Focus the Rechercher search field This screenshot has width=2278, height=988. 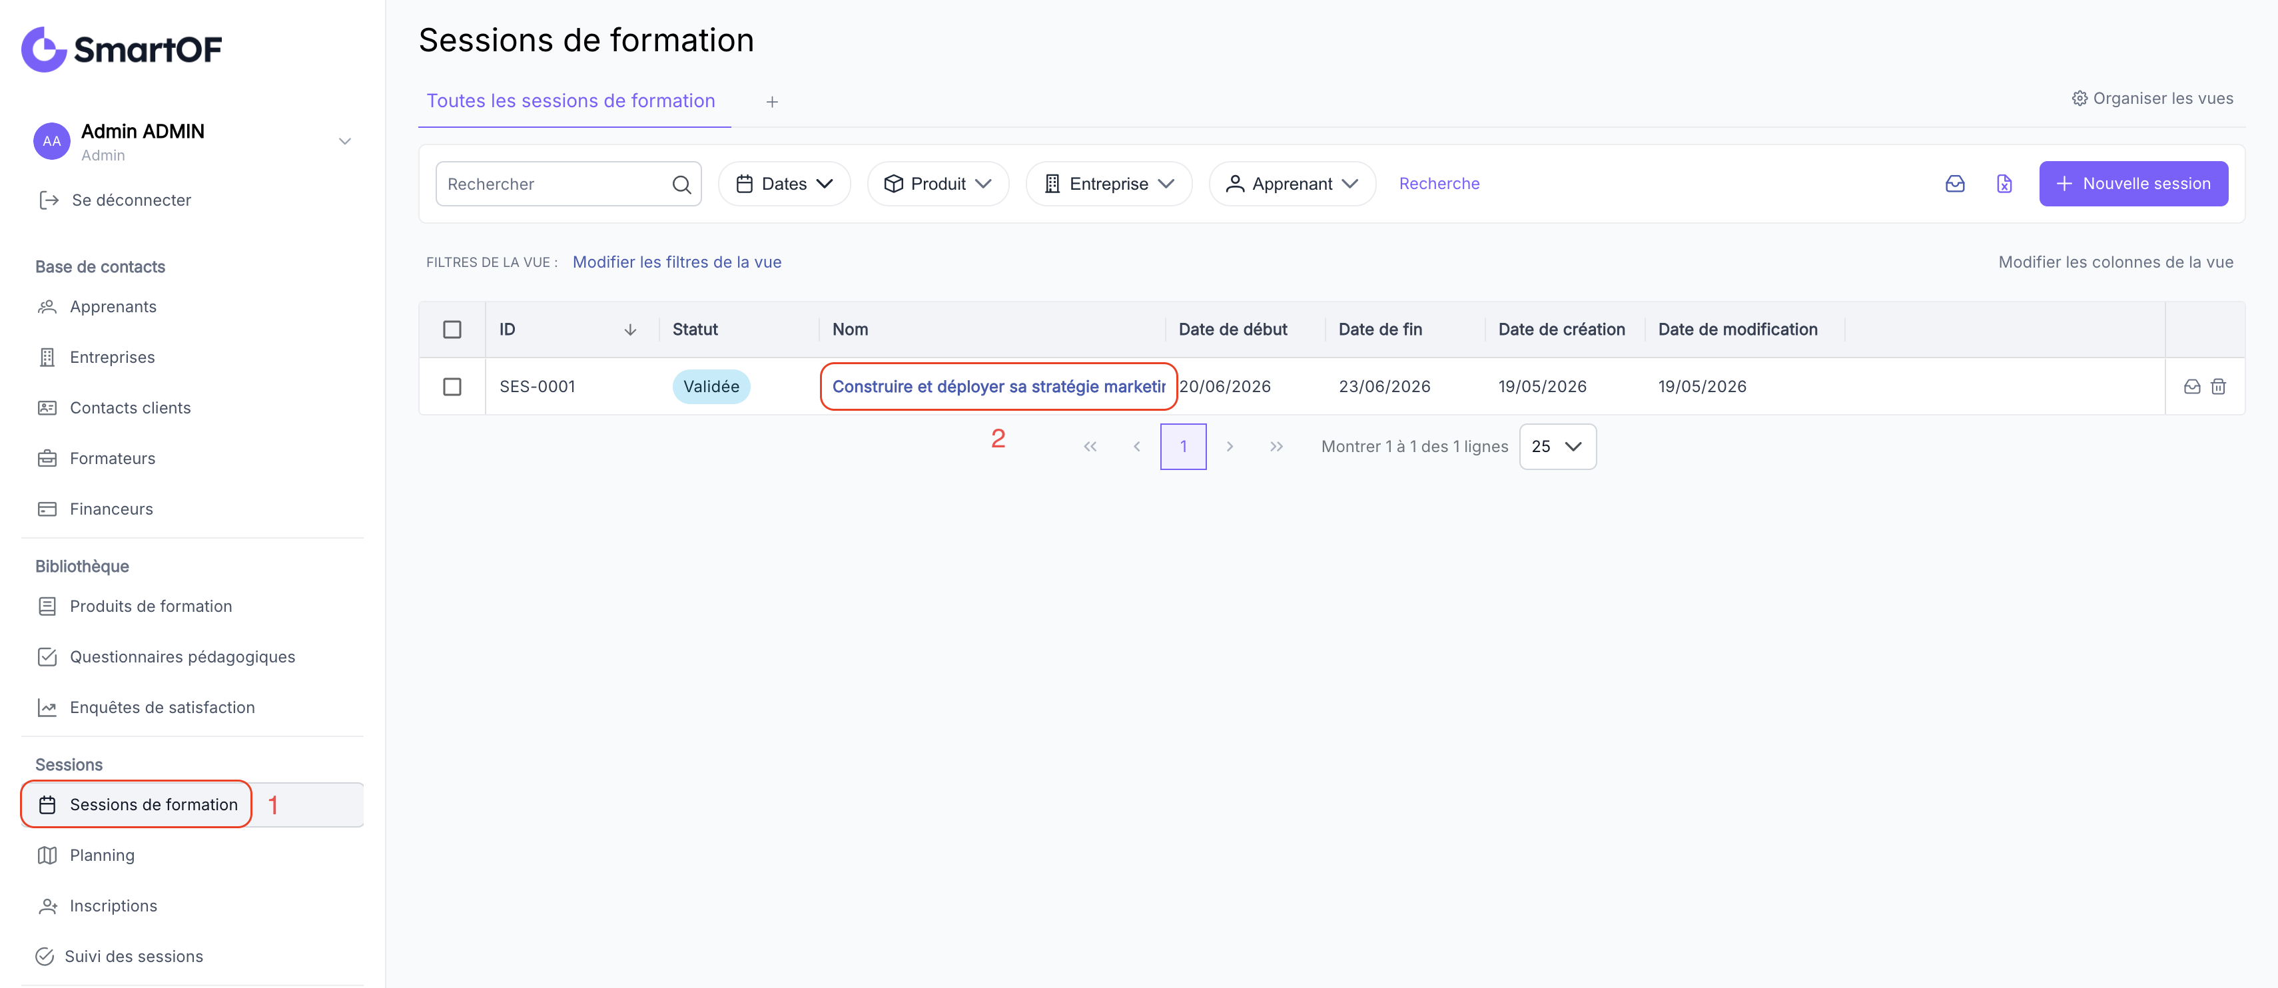(569, 184)
